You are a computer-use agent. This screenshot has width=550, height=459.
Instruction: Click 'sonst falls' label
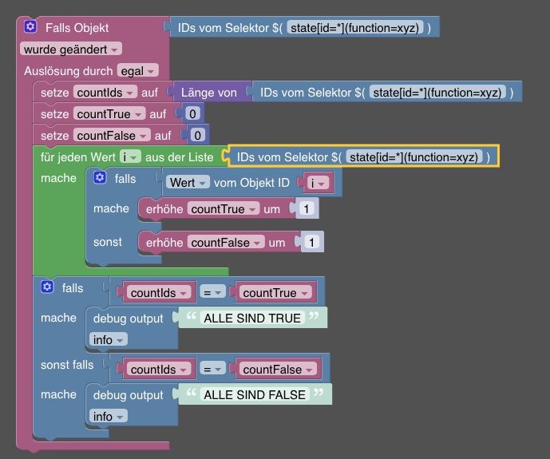[67, 365]
